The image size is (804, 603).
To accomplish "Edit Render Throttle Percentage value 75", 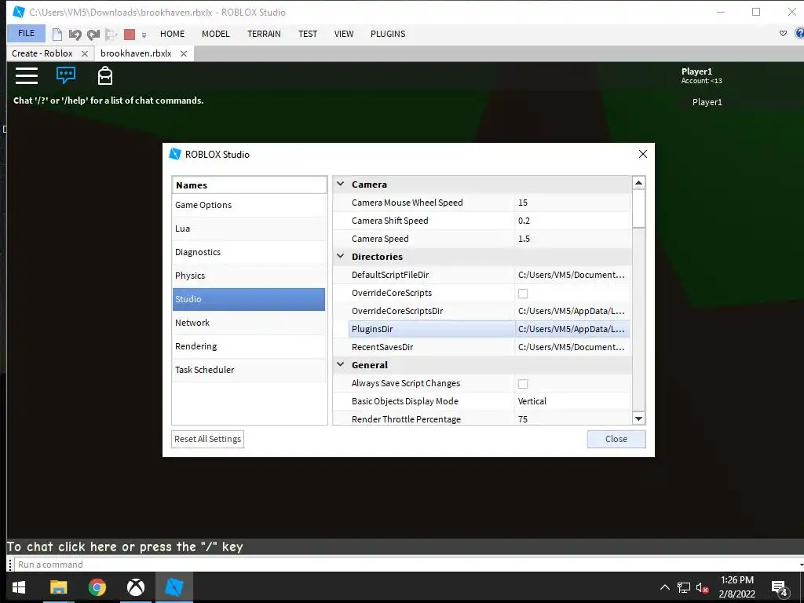I will pos(572,419).
